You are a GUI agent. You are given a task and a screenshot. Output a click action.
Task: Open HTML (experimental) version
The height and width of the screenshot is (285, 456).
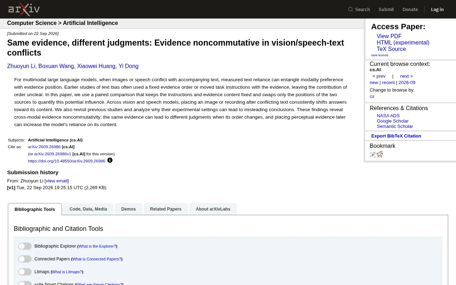(x=403, y=43)
